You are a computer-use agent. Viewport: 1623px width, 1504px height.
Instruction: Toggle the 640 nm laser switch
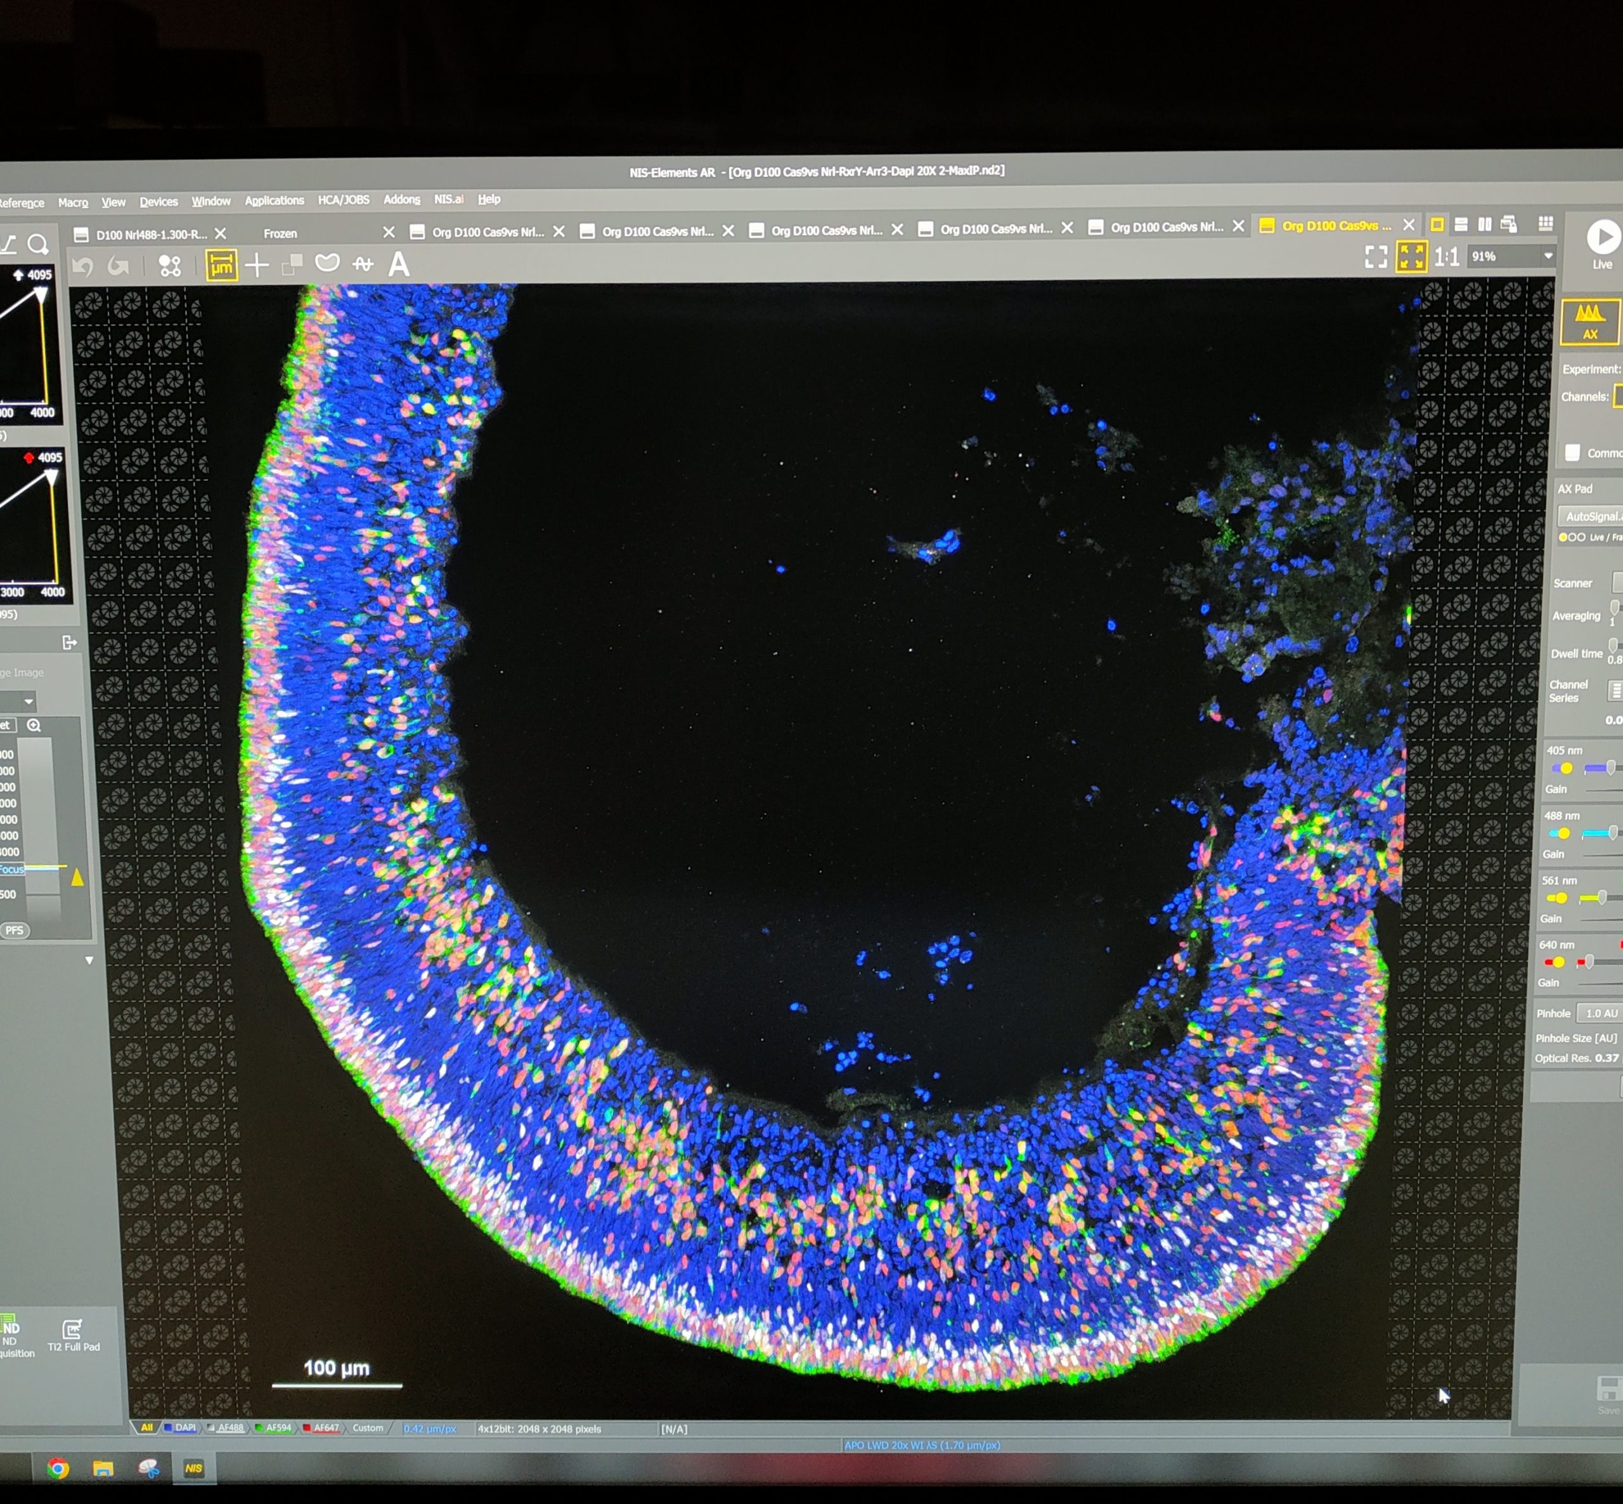tap(1554, 962)
